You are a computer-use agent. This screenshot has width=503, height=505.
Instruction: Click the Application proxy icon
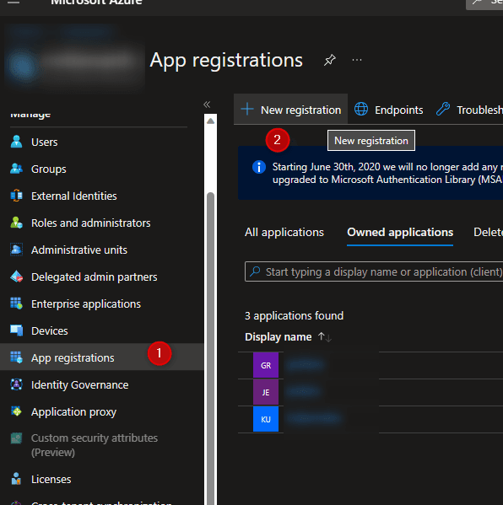pos(16,411)
